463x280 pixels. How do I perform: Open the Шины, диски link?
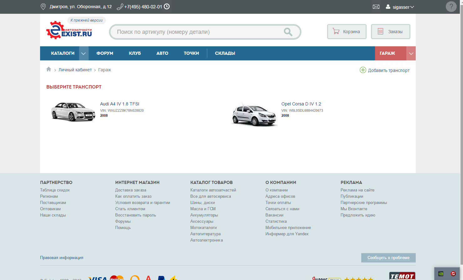pos(203,202)
